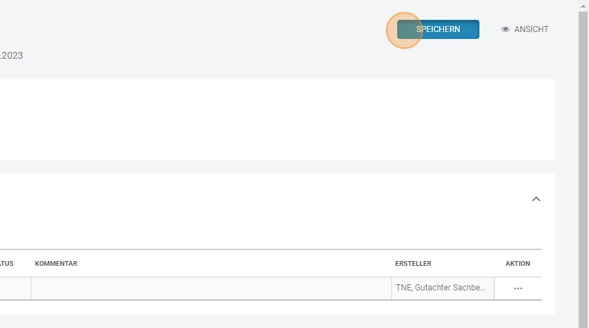Open the ANSICHT view link

(x=531, y=29)
